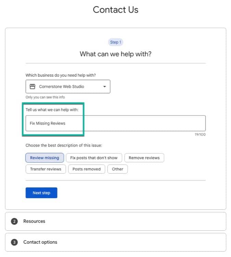Screen dimensions: 231x257
Task: Select the Review missing chip
Action: (x=45, y=158)
